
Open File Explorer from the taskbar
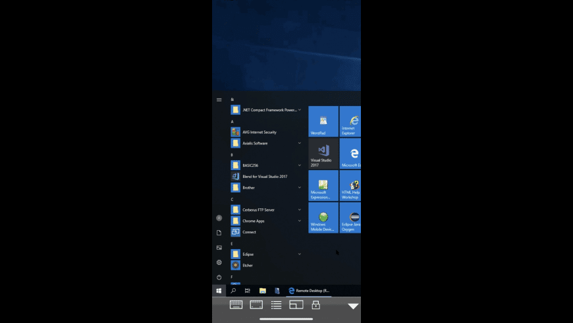(x=262, y=291)
